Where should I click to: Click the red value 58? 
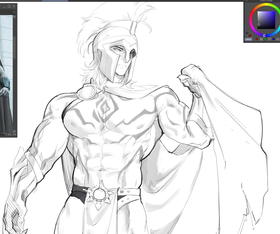click(261, 39)
